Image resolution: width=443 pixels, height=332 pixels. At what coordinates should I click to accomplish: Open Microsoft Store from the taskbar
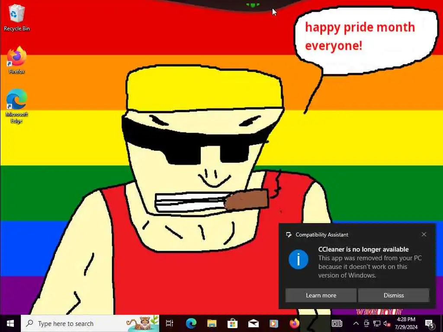pyautogui.click(x=232, y=323)
